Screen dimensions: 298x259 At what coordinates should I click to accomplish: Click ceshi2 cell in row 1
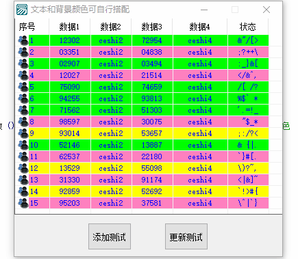pos(111,40)
